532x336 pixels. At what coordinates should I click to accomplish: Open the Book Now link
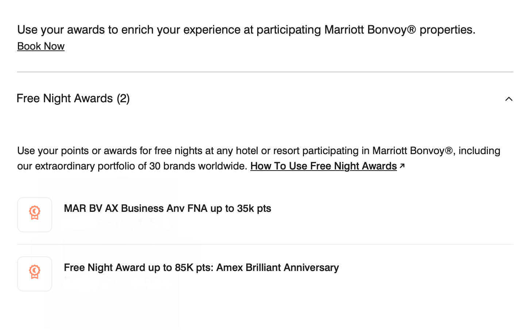click(x=41, y=46)
